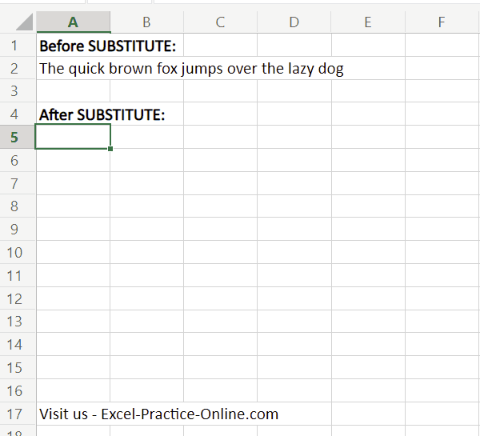Select column F header

[441, 22]
